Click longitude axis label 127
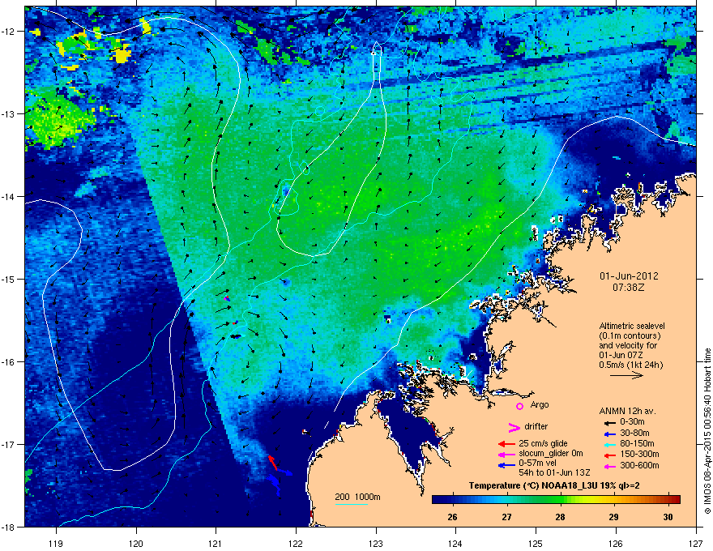 [696, 543]
